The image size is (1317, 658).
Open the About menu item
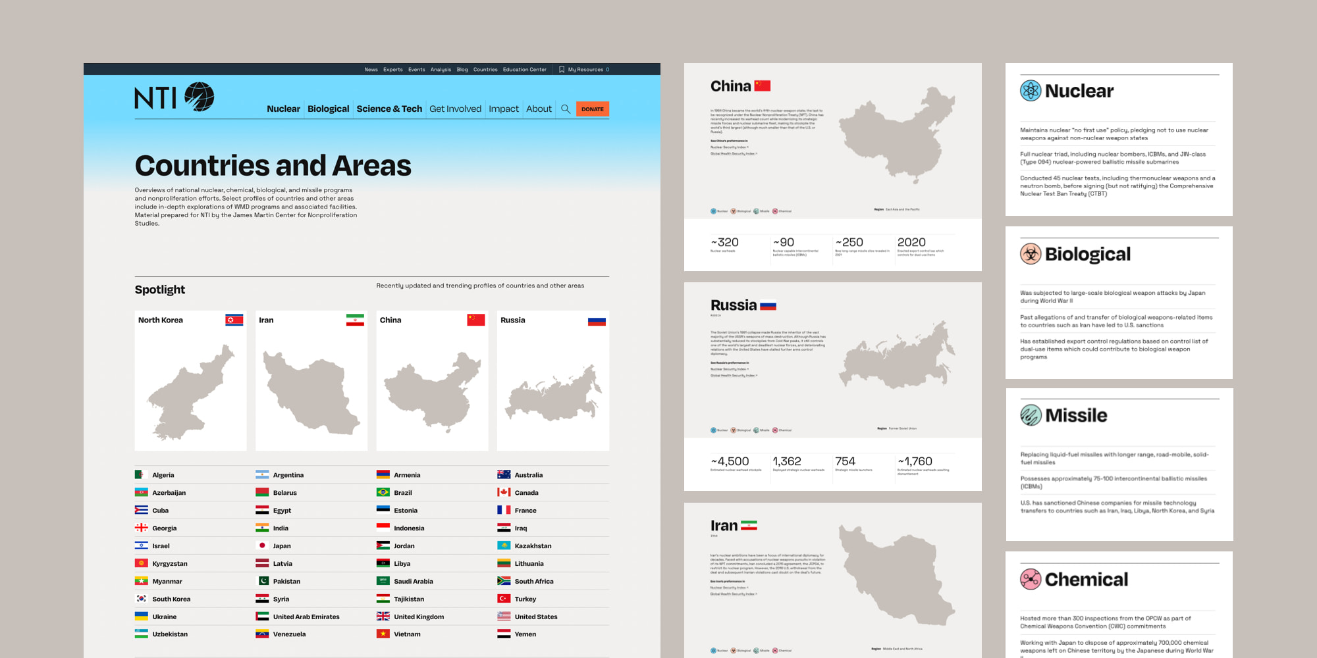click(539, 109)
